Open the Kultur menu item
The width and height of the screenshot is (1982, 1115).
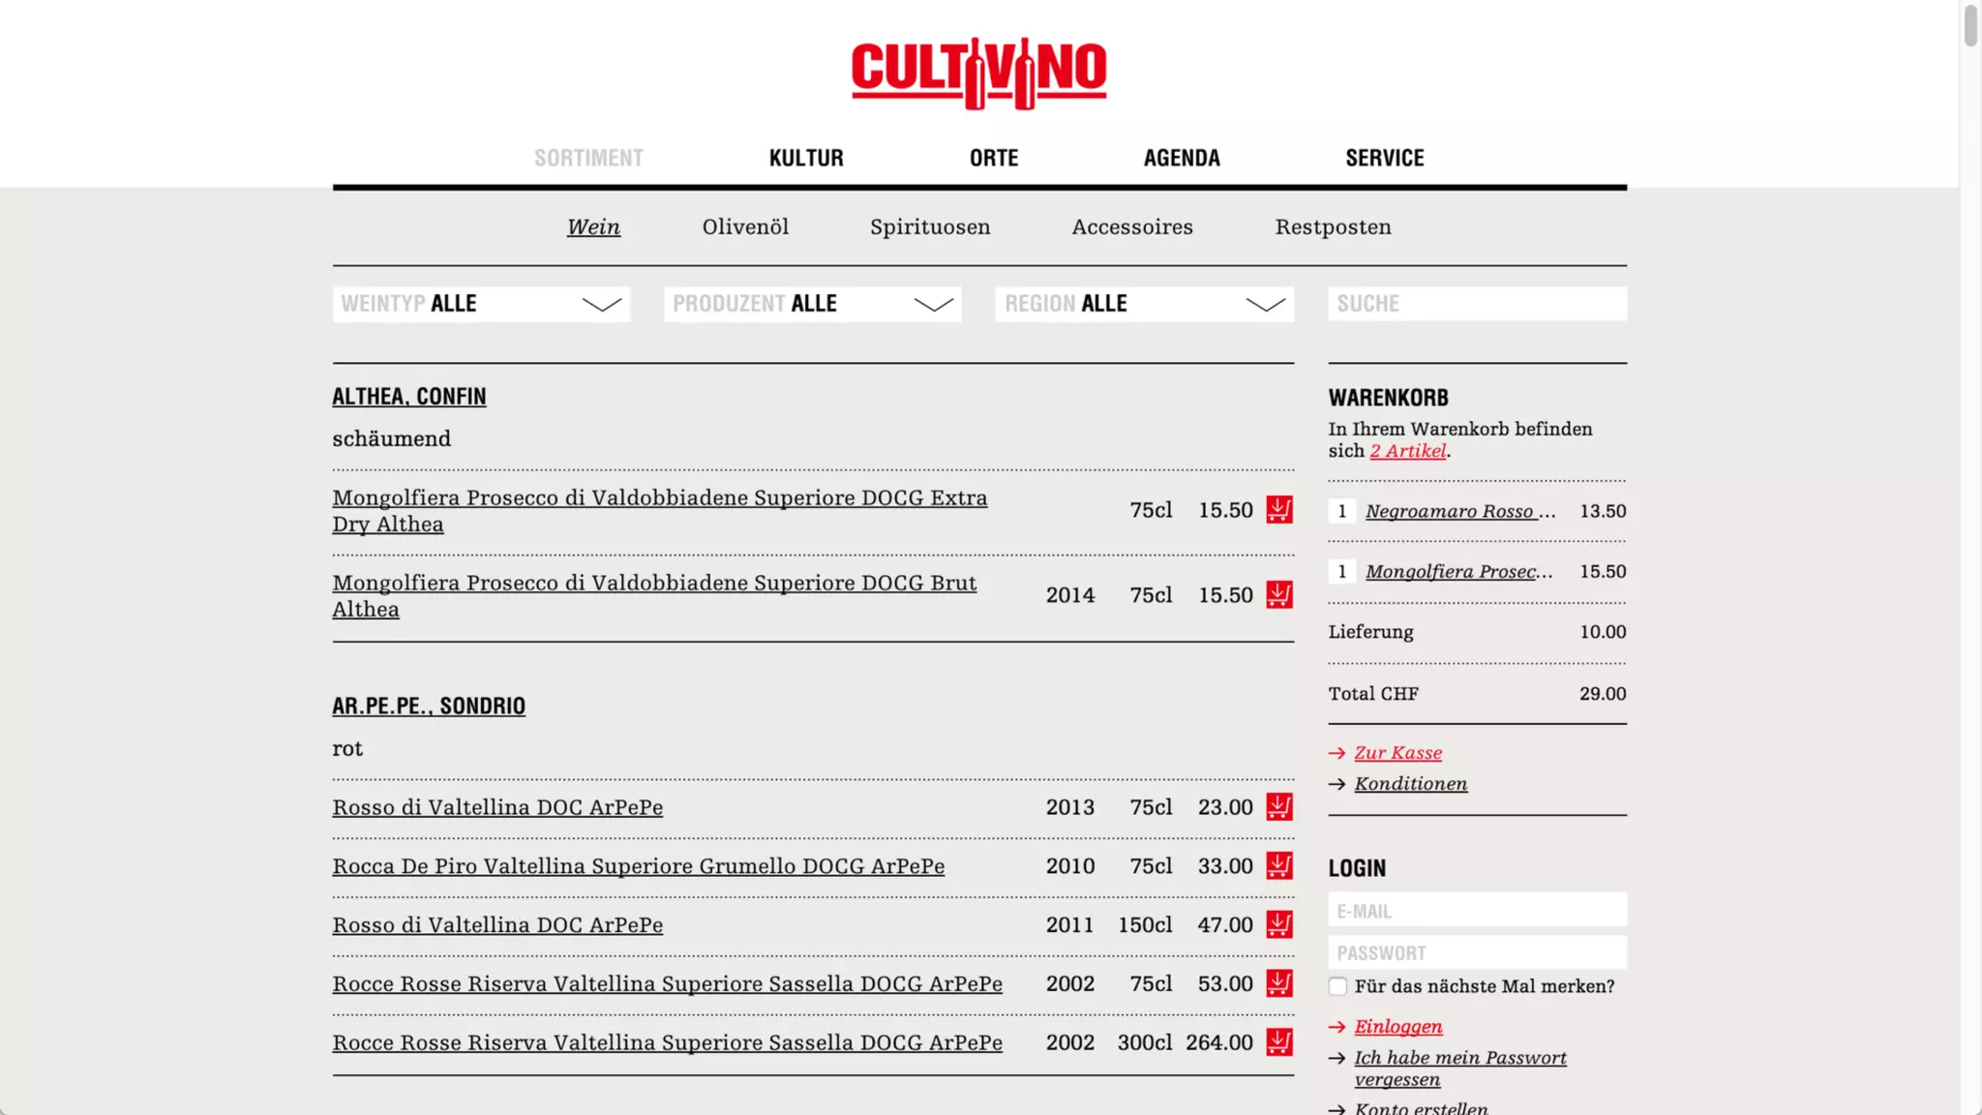pyautogui.click(x=805, y=158)
